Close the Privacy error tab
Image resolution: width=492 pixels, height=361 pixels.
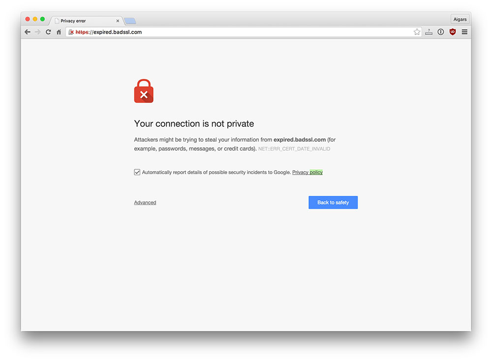118,21
